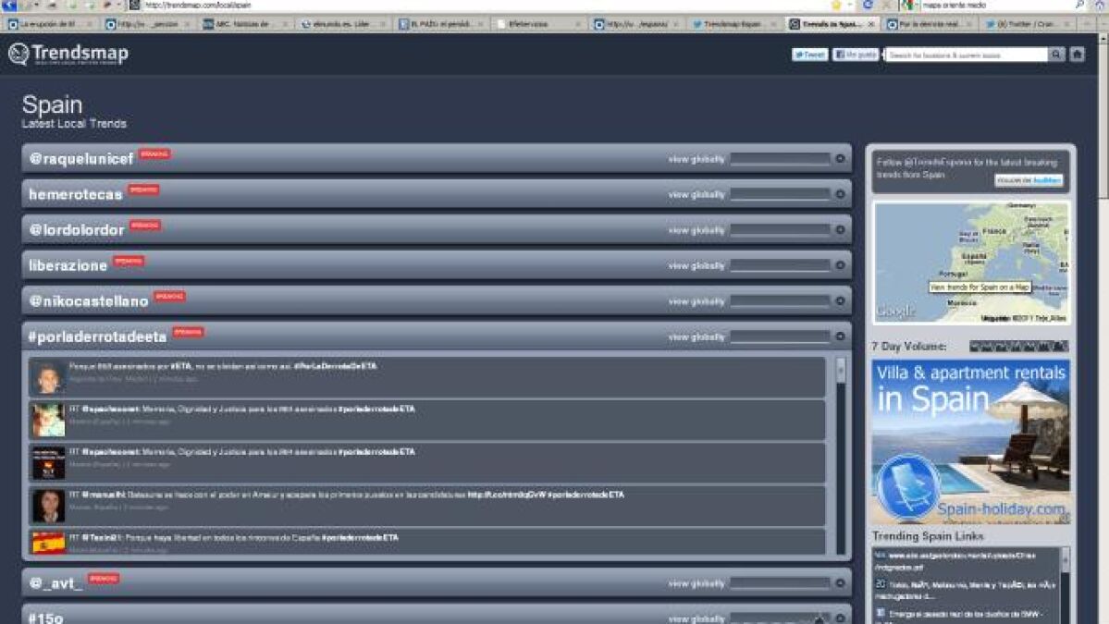
Task: Collapse the #porladerrotadeeta trend panel
Action: pyautogui.click(x=840, y=337)
